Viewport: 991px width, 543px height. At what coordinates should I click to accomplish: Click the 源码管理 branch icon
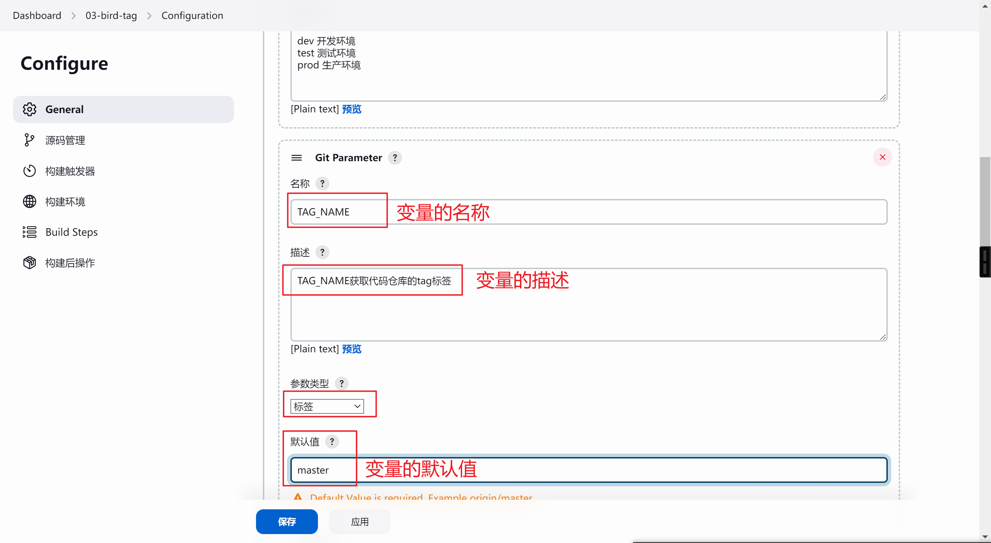coord(29,140)
